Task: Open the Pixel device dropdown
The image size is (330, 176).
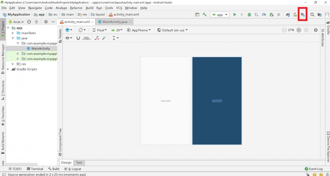Action: point(100,30)
